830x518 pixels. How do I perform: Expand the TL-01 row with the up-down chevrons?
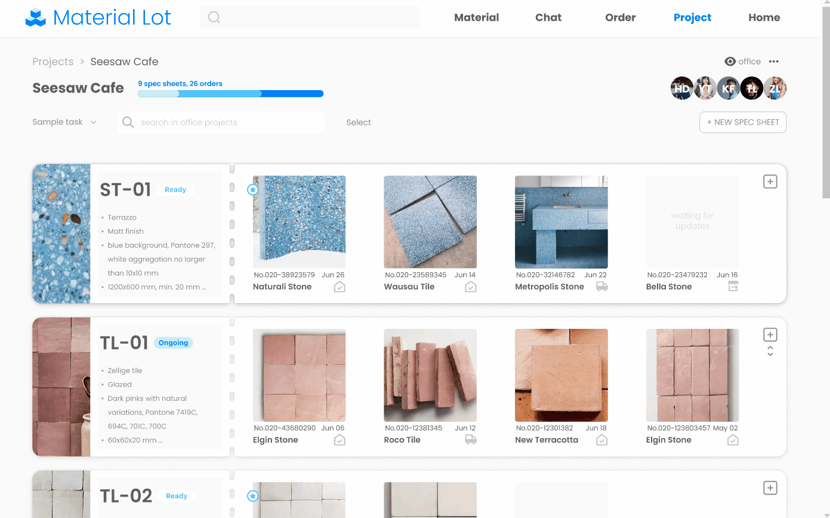[770, 351]
